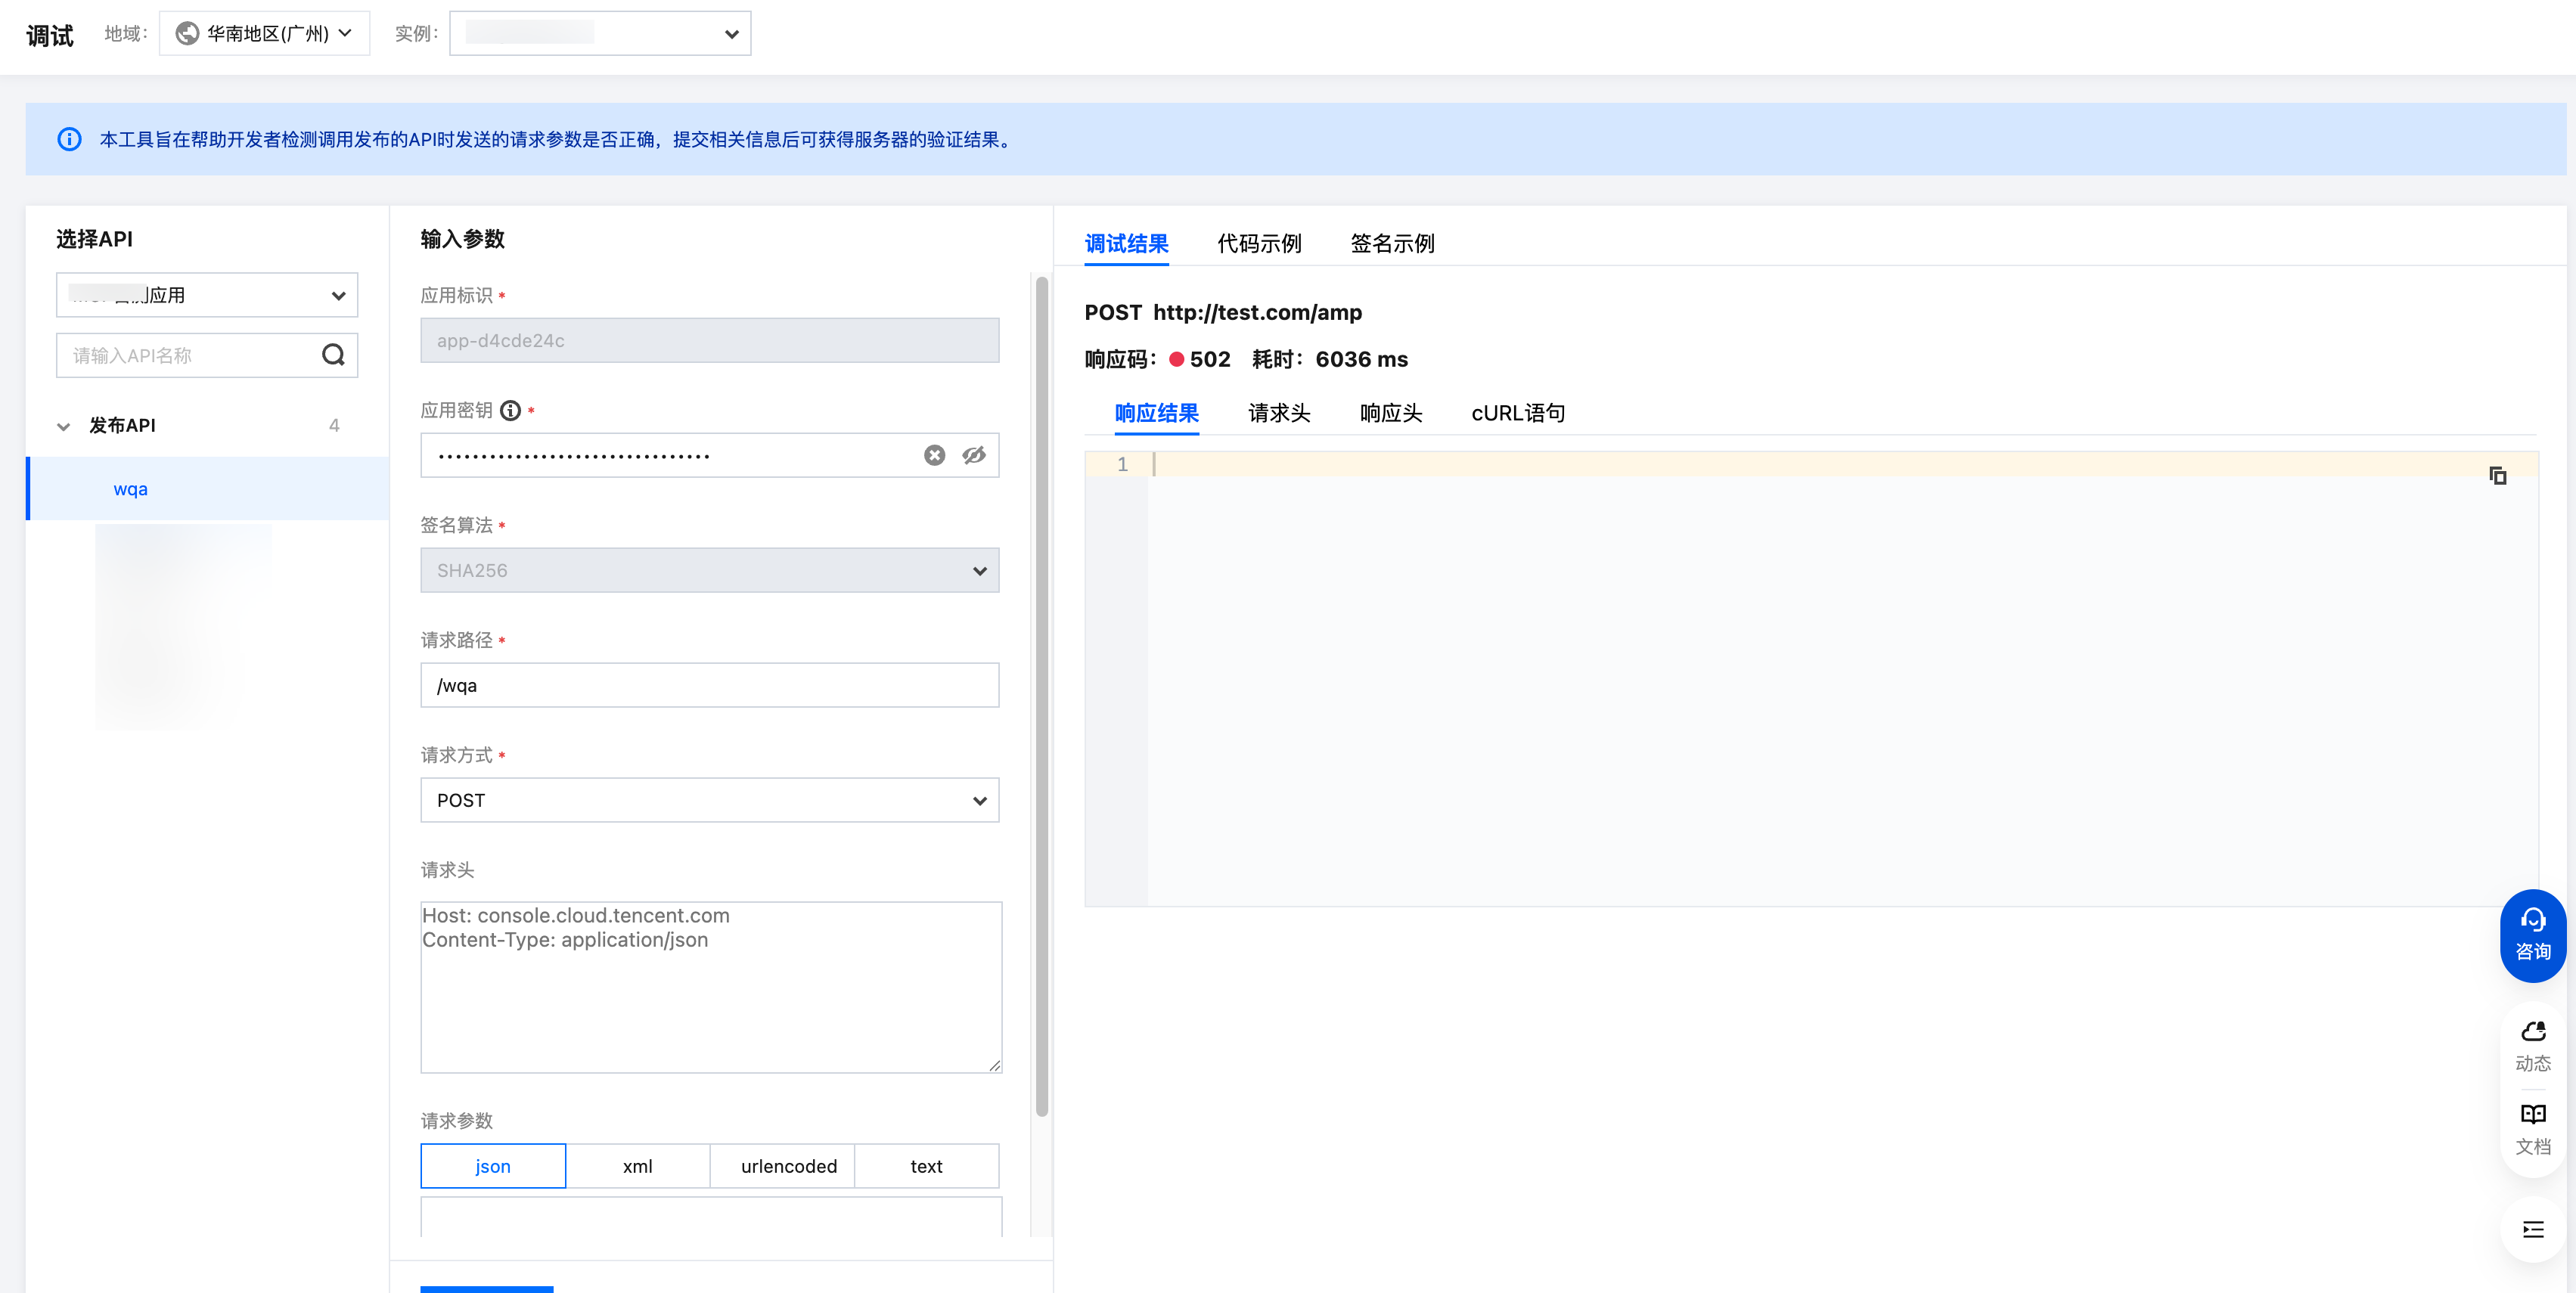This screenshot has height=1293, width=2576.
Task: Open the 请求方式 POST dropdown
Action: tap(709, 800)
